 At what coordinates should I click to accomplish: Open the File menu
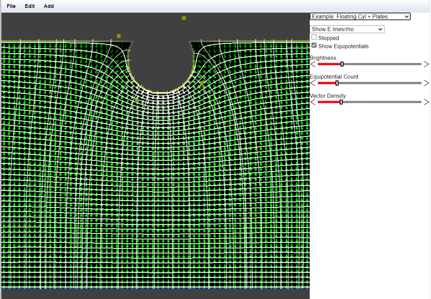[11, 6]
